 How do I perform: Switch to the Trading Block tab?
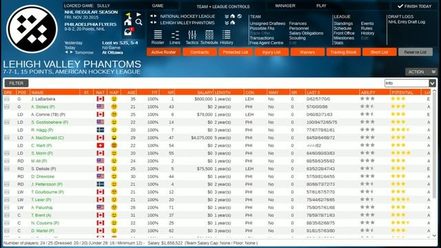pyautogui.click(x=343, y=52)
